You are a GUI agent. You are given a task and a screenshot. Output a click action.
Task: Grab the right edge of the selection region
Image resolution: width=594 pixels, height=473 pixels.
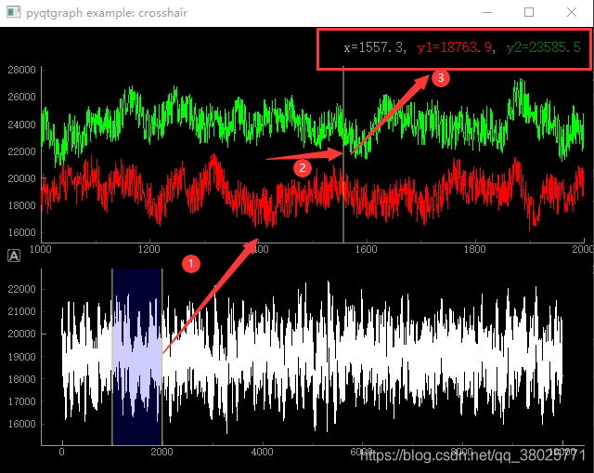(162, 357)
